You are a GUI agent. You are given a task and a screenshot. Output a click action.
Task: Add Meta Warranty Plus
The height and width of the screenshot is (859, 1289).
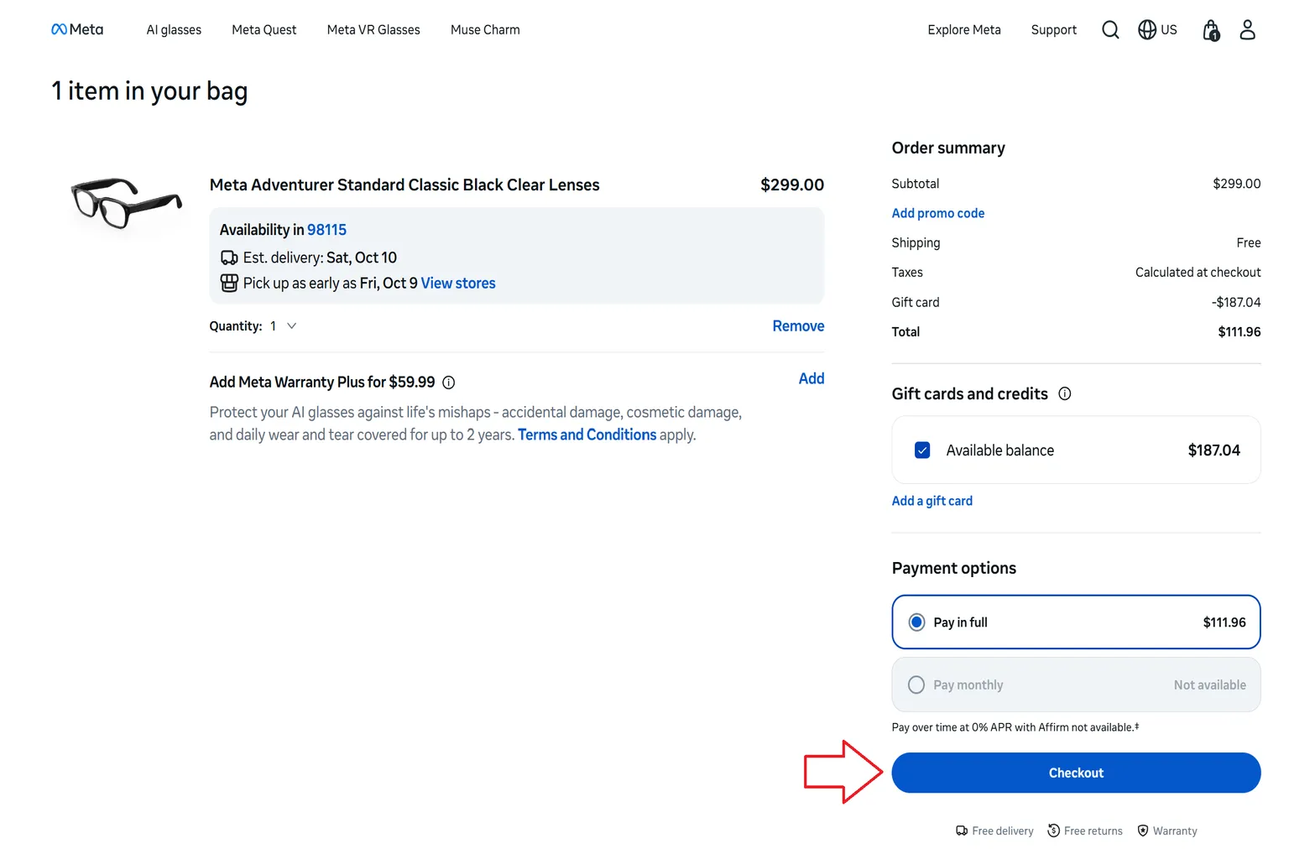click(x=811, y=379)
